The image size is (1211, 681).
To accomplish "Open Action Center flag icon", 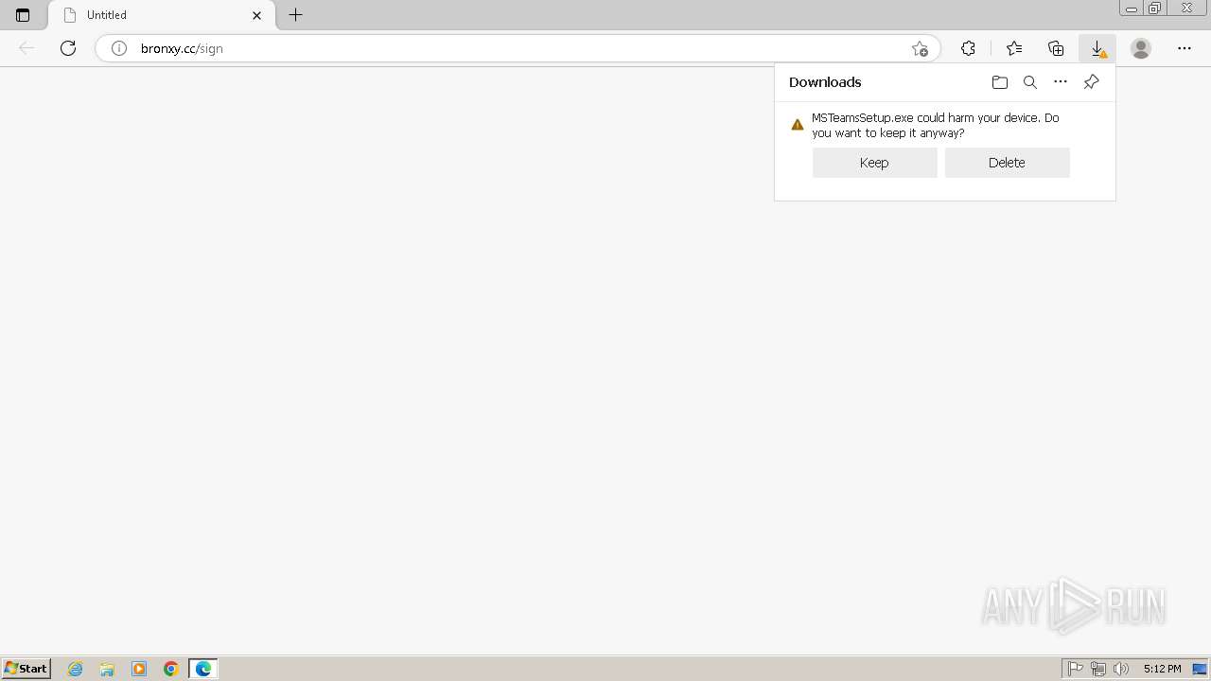I will [1076, 669].
